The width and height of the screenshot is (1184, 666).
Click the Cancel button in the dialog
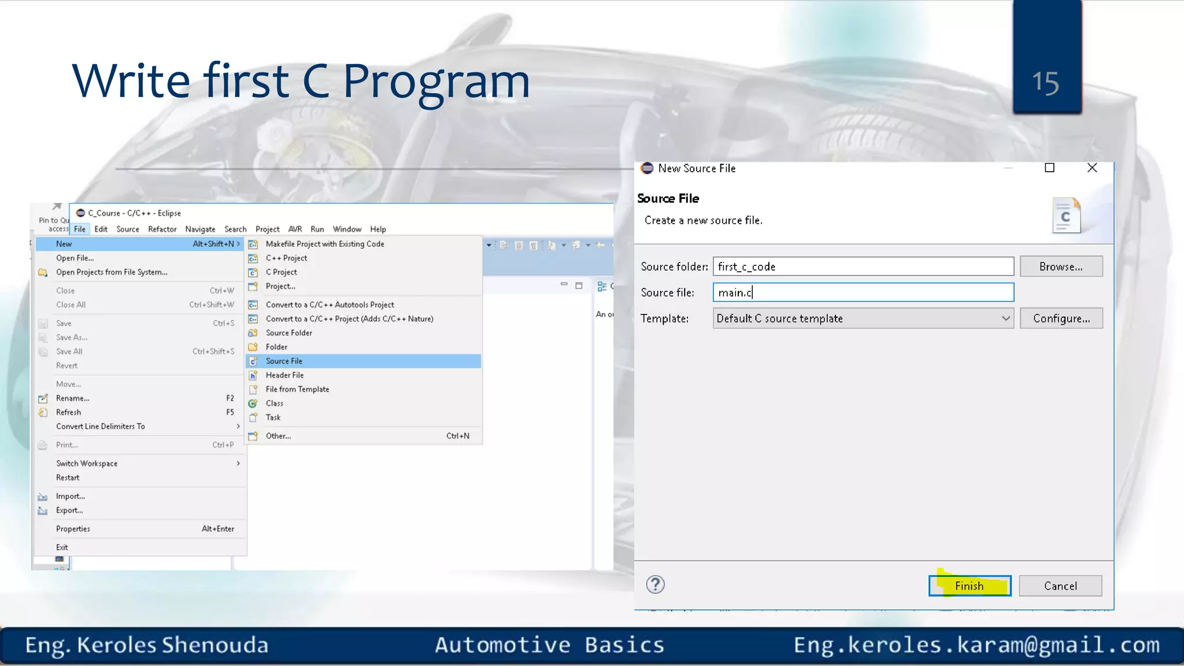pos(1060,586)
